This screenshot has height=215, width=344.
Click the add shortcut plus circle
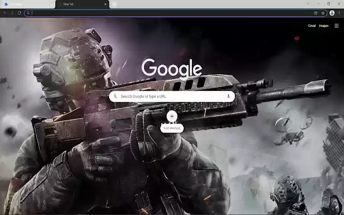click(x=172, y=116)
